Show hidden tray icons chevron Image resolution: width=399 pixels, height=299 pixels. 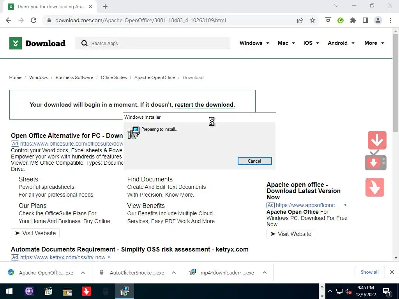coord(330,291)
